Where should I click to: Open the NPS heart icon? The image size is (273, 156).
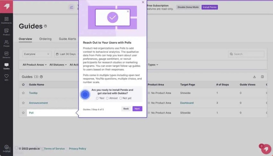pyautogui.click(x=6, y=77)
